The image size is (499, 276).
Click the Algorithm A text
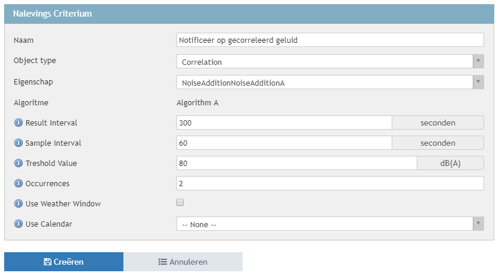(x=197, y=103)
